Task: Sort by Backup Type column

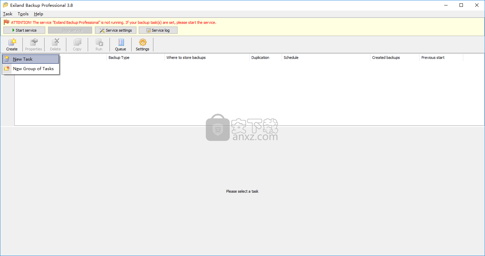Action: [135, 58]
